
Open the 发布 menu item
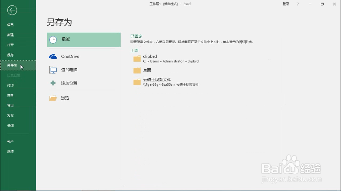pyautogui.click(x=11, y=116)
